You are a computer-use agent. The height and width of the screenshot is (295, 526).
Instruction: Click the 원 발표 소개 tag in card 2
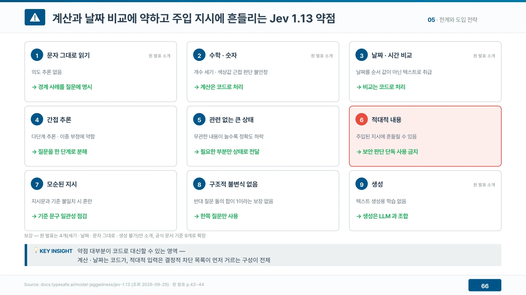(x=322, y=56)
